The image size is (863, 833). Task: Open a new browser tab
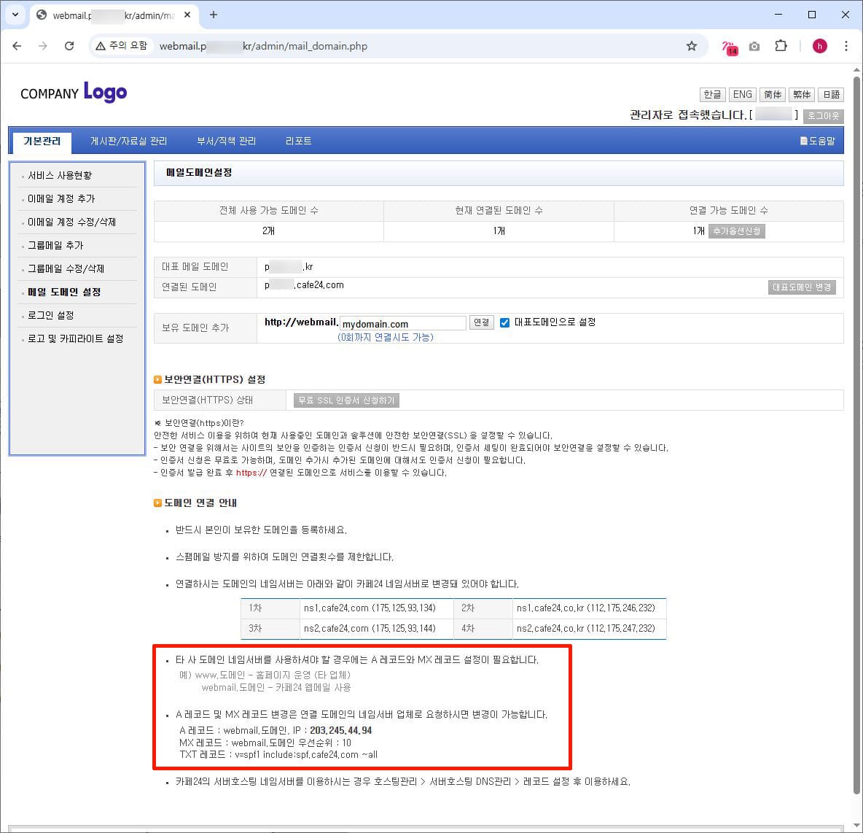point(214,15)
